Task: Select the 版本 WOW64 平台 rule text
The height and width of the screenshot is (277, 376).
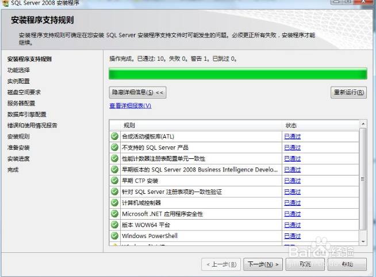Action: [146, 225]
